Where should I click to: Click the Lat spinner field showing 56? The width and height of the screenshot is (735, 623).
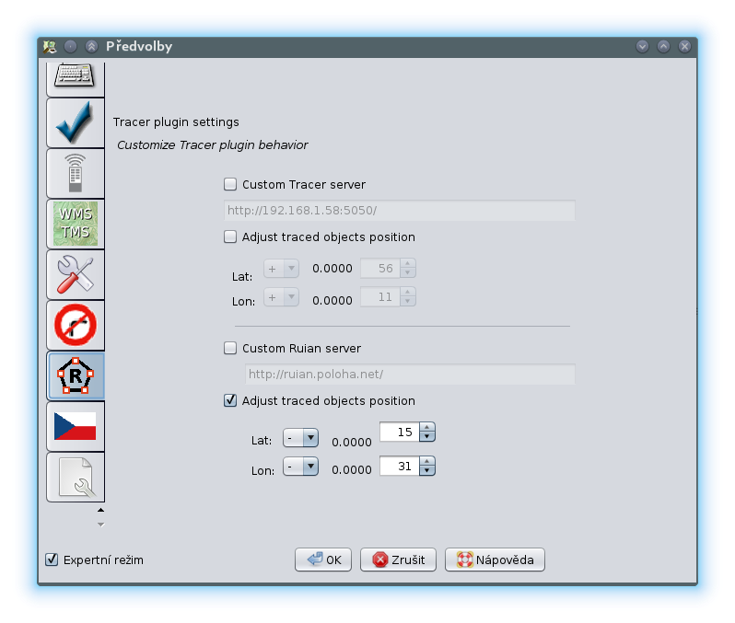click(380, 269)
